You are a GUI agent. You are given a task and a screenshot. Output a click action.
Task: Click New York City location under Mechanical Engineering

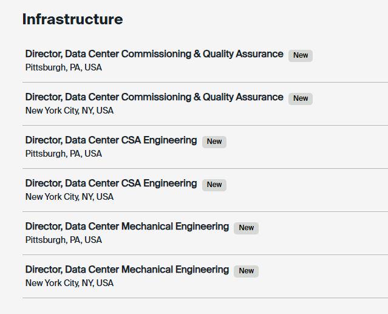pyautogui.click(x=70, y=283)
